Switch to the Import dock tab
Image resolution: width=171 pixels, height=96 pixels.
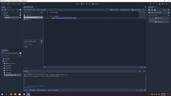click(9, 7)
